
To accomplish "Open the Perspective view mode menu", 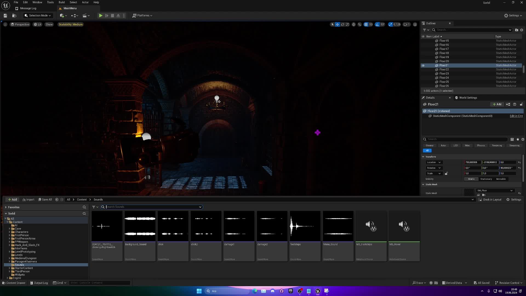I will 20,24.
